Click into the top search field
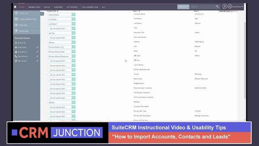The width and height of the screenshot is (259, 146). [x=202, y=7]
